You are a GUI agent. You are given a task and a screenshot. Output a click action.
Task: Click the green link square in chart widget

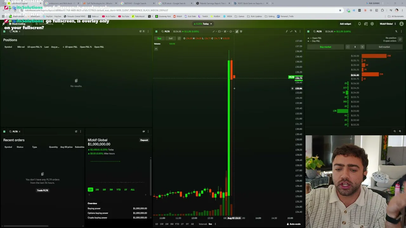(156, 31)
